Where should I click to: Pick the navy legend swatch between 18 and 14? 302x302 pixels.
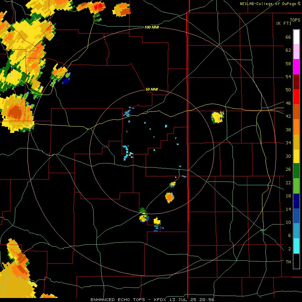click(x=296, y=201)
